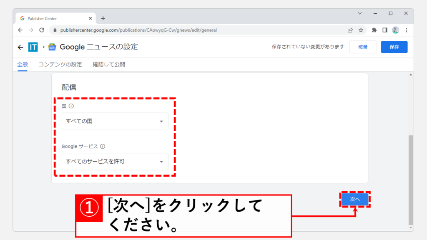
Task: Expand the すべての国 country dropdown
Action: point(115,121)
